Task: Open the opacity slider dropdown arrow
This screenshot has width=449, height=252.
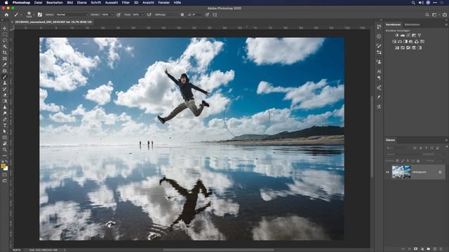Action: pos(112,15)
